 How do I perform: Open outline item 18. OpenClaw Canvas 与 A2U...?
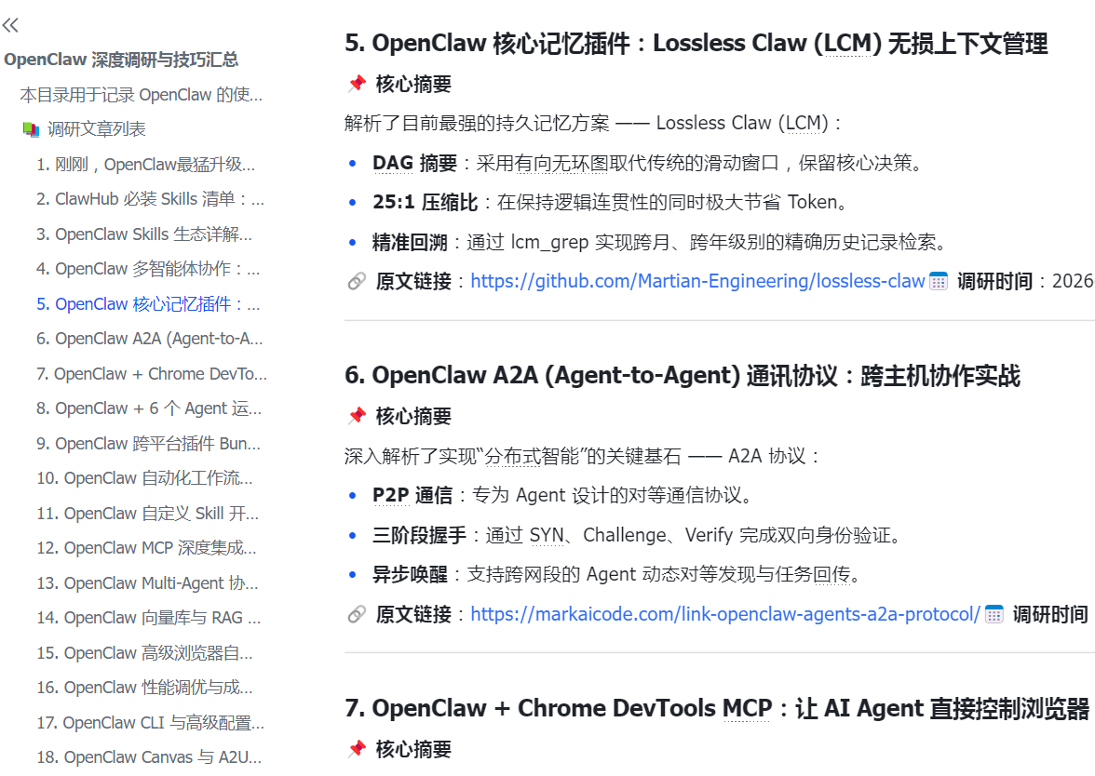pos(149,757)
